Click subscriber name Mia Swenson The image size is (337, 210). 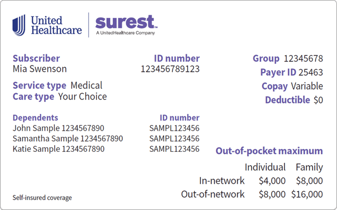(40, 69)
